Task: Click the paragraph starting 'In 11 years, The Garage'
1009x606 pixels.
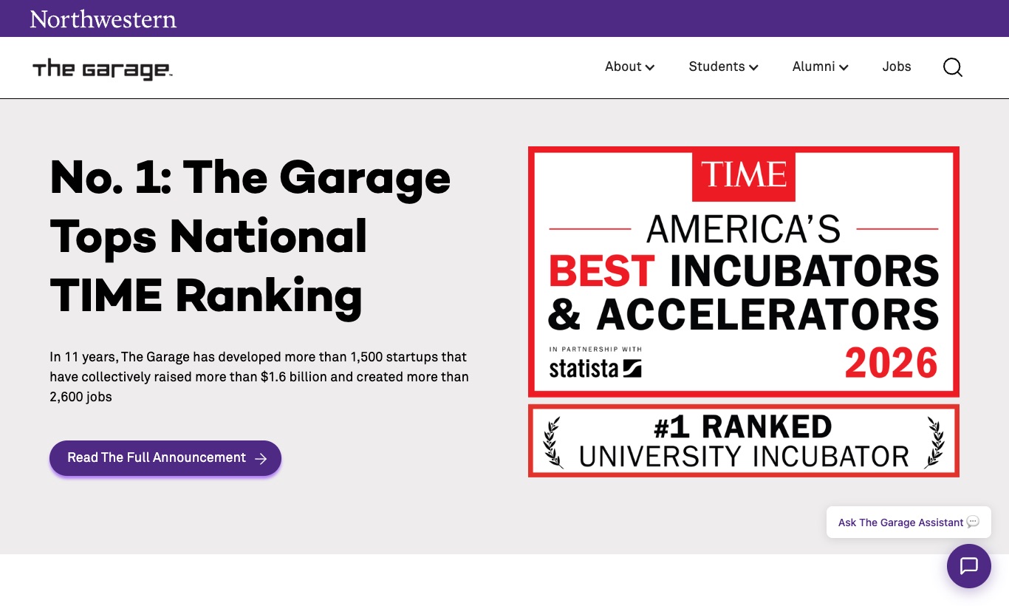Action: [259, 377]
